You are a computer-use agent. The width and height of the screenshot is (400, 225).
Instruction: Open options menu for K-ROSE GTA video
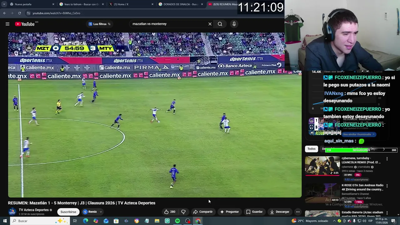pos(387,186)
